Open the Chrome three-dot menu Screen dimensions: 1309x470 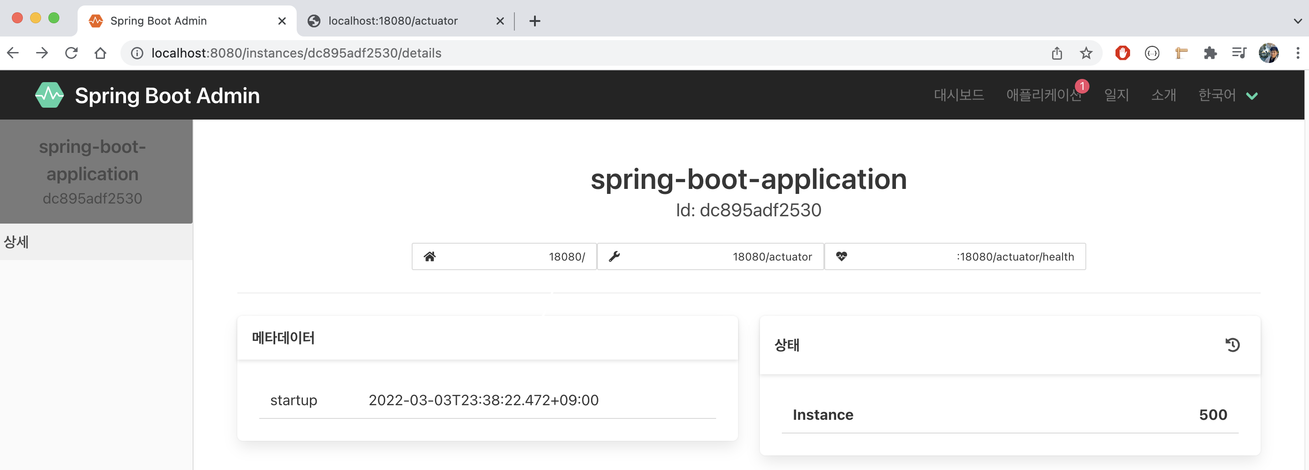pyautogui.click(x=1297, y=53)
